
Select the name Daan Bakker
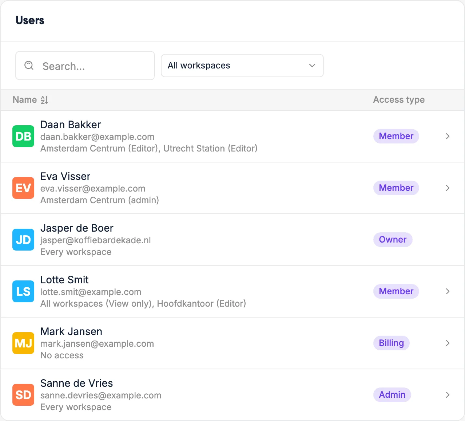tap(71, 125)
